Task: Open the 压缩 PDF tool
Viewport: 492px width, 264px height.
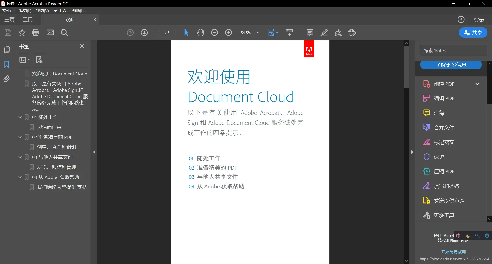Action: 439,171
